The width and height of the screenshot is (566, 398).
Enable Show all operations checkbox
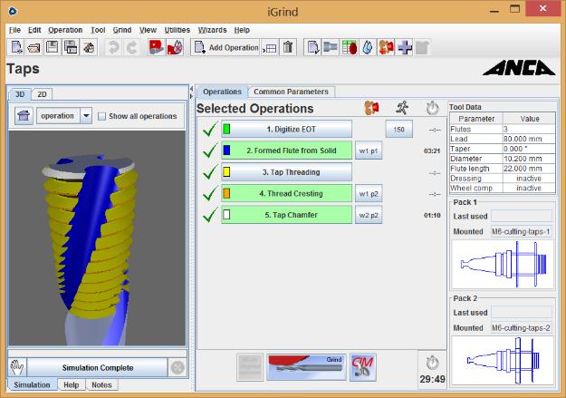(x=102, y=116)
